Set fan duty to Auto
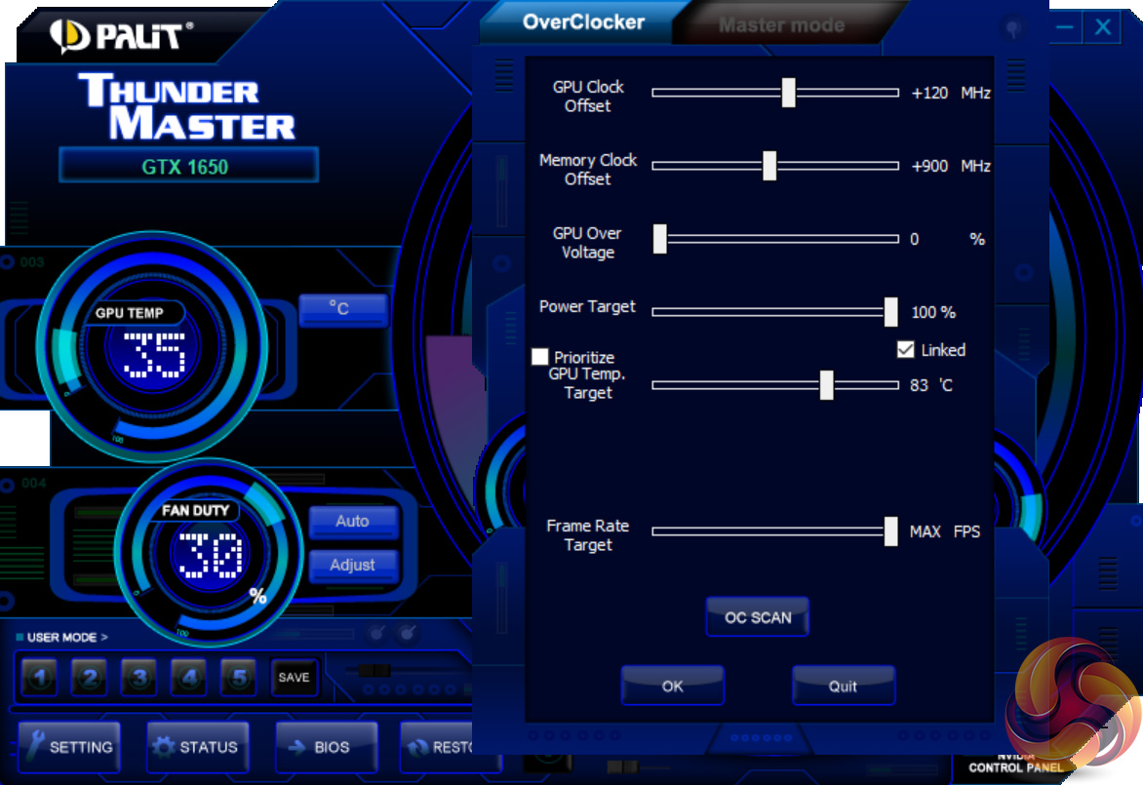 pyautogui.click(x=354, y=522)
